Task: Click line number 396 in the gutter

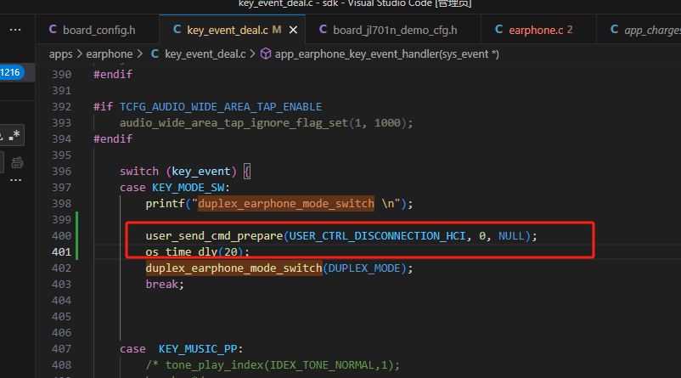Action: [x=62, y=172]
